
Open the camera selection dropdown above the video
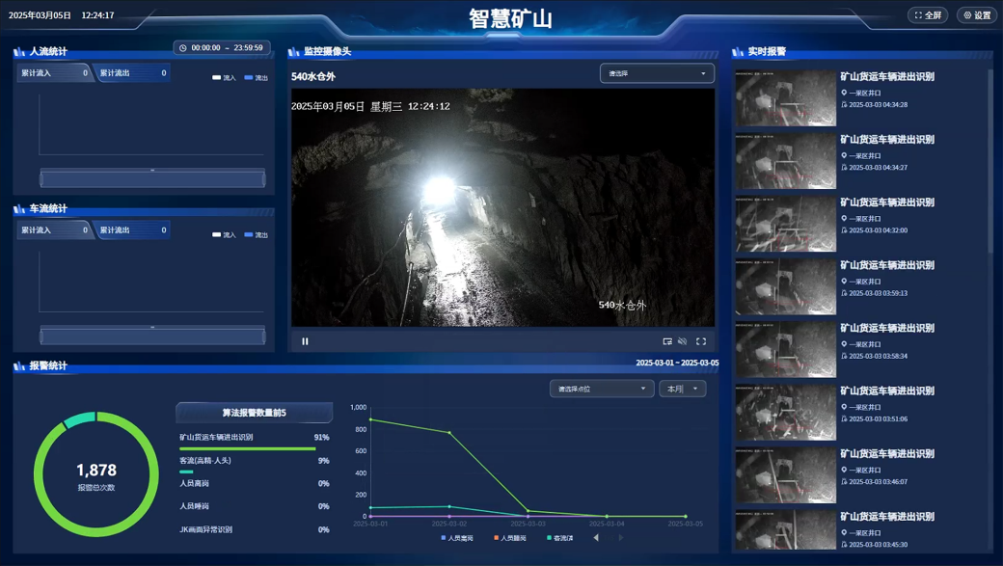pos(657,73)
